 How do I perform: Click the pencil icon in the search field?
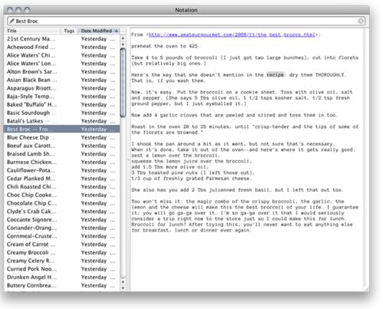pos(11,21)
